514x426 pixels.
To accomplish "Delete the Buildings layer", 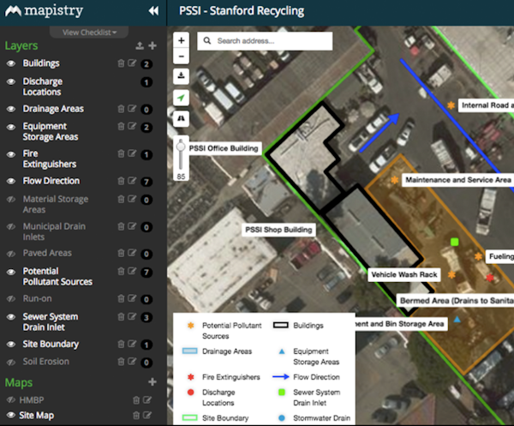I will coord(121,63).
